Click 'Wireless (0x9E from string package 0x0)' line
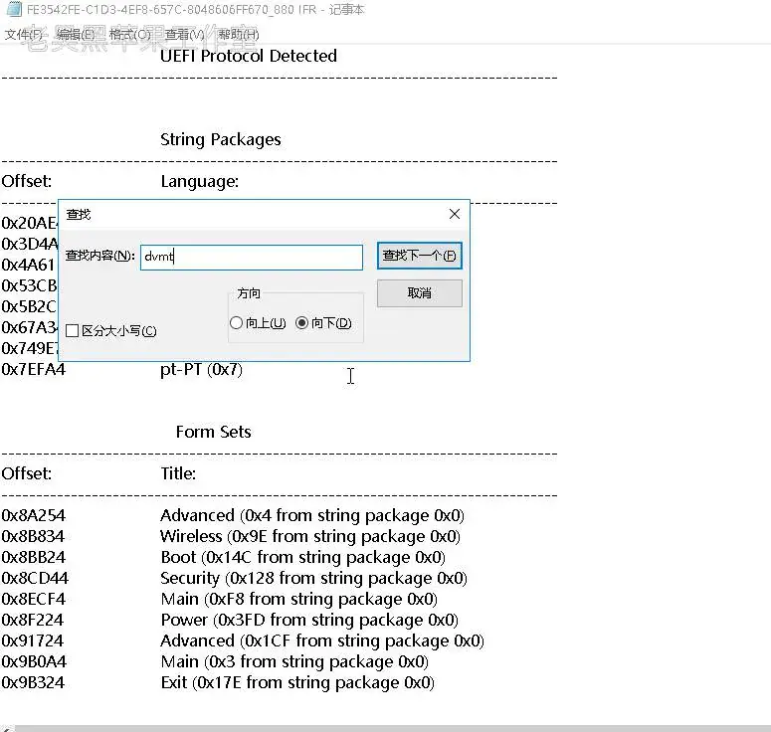The image size is (771, 732). click(x=310, y=536)
